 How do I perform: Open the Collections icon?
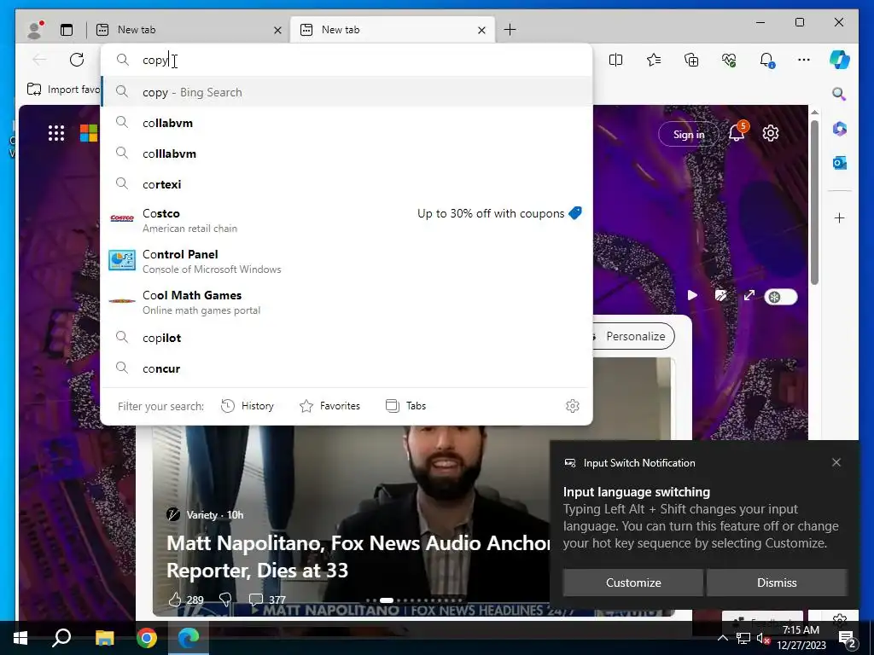pyautogui.click(x=691, y=60)
